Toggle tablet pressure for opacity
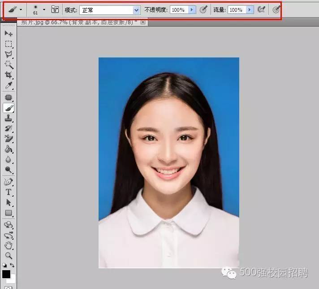The width and height of the screenshot is (319, 289). pyautogui.click(x=203, y=9)
